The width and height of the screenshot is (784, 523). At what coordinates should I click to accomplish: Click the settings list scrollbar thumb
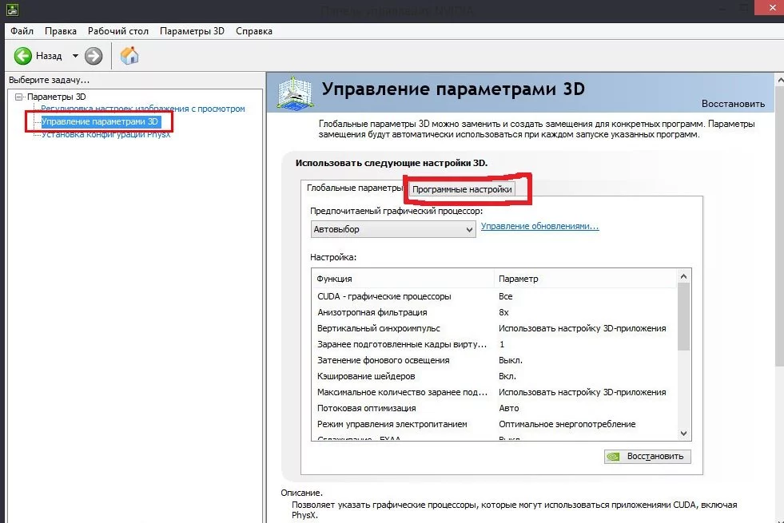pyautogui.click(x=683, y=316)
